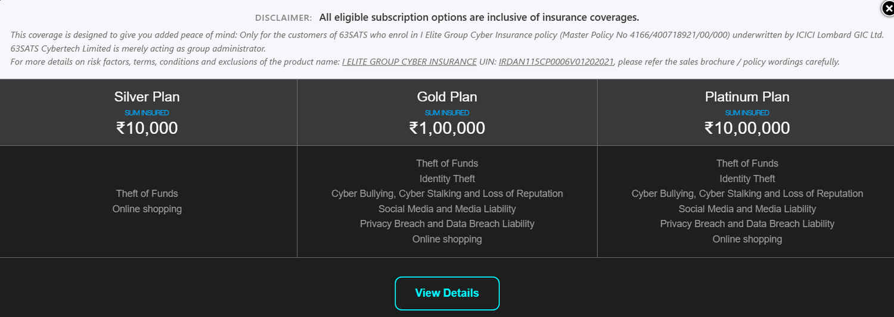Click Social Media and Media Liability in Gold
Image resolution: width=894 pixels, height=317 pixels.
coord(447,209)
